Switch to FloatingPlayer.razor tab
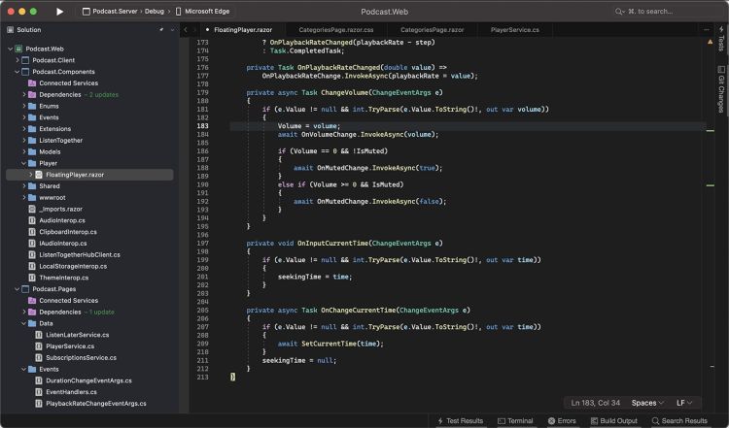Screen dimensions: 729x428 [x=243, y=30]
